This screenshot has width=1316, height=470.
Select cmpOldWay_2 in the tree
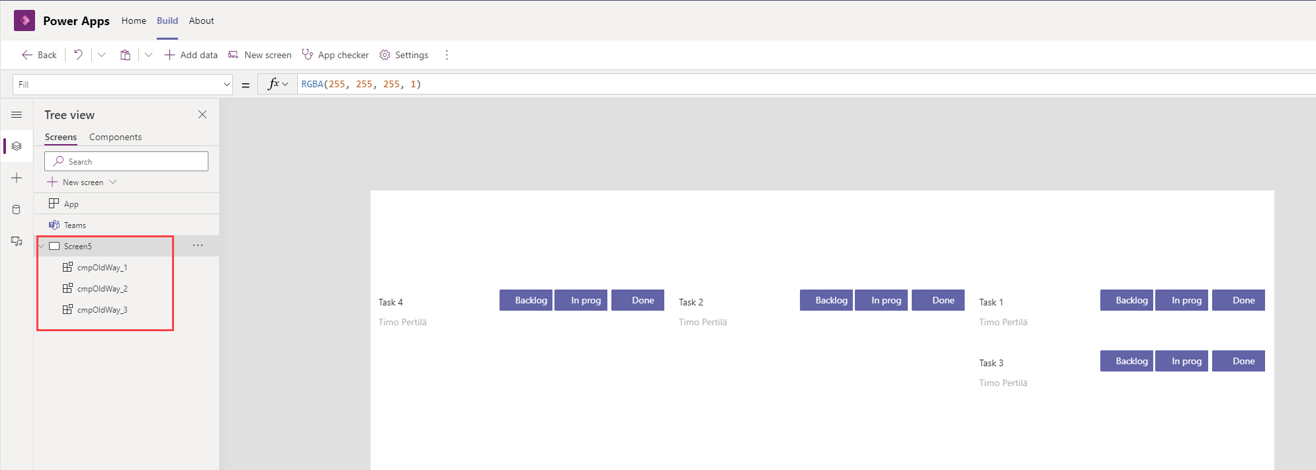coord(102,289)
